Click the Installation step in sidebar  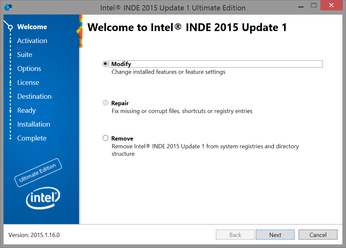(34, 124)
